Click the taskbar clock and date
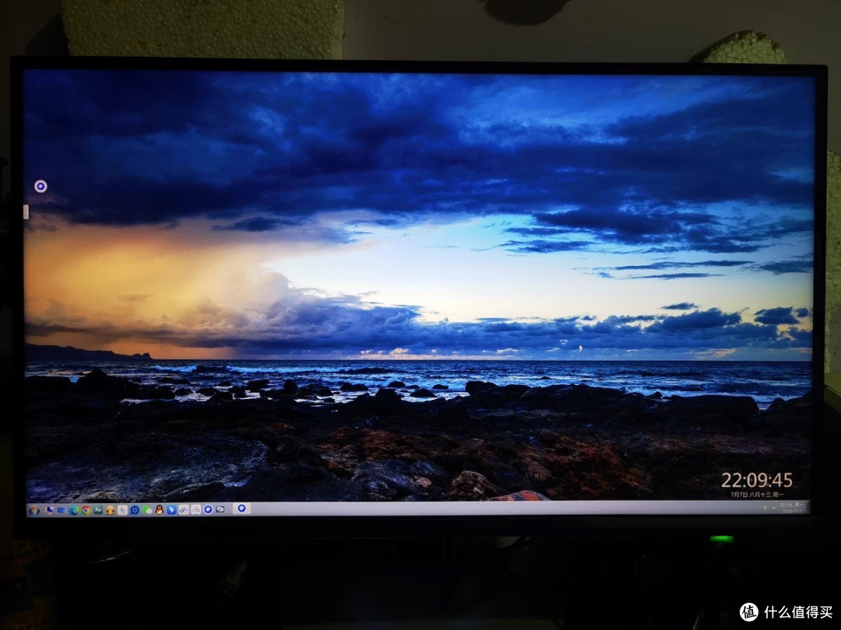 pyautogui.click(x=792, y=507)
